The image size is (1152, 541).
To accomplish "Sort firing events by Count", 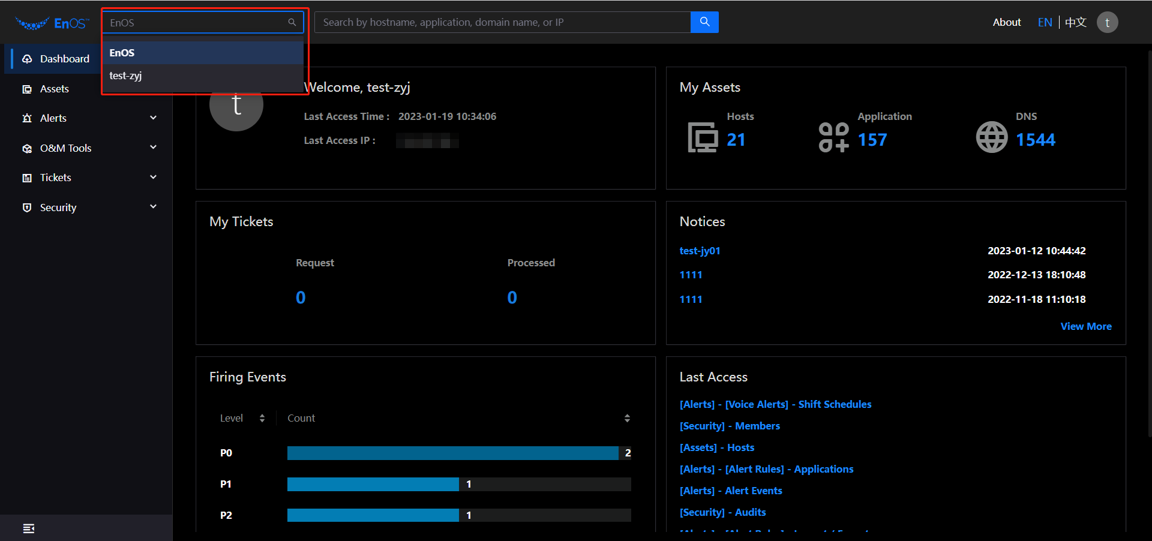I will click(627, 418).
